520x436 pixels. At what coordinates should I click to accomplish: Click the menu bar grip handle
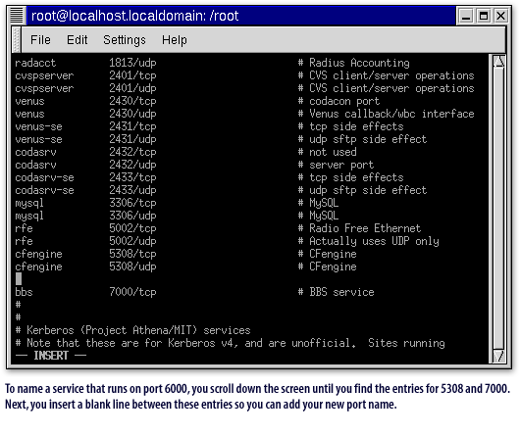[x=17, y=40]
